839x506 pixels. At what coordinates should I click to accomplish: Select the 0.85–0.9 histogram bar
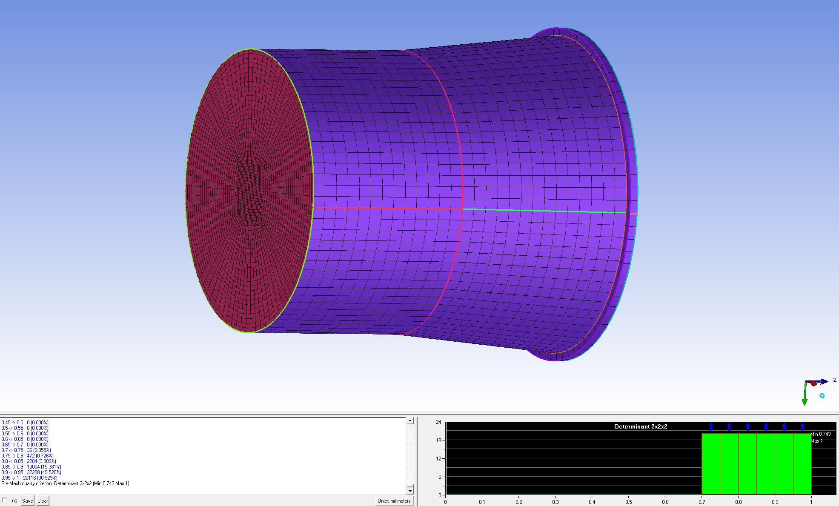pyautogui.click(x=765, y=464)
